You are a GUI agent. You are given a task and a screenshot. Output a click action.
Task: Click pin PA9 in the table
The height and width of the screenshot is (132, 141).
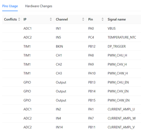(x=91, y=64)
